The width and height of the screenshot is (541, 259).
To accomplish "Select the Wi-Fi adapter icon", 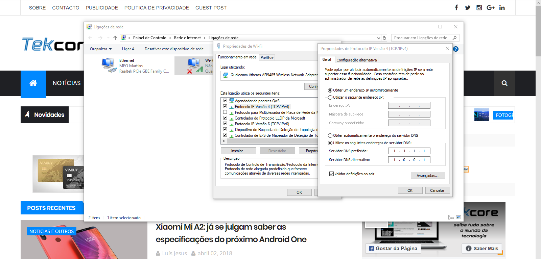I will tap(195, 65).
